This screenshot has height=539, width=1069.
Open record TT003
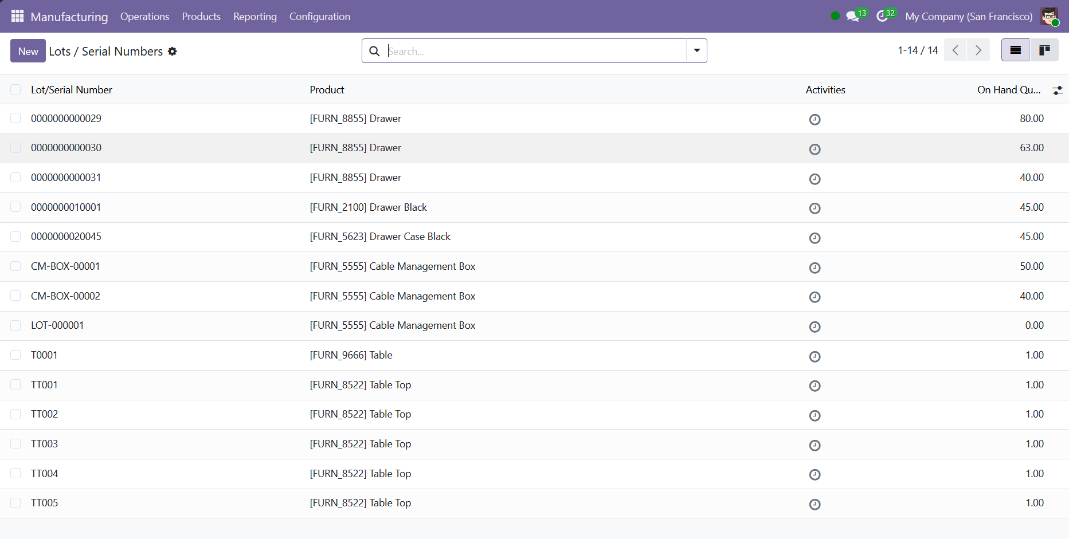[x=44, y=444]
